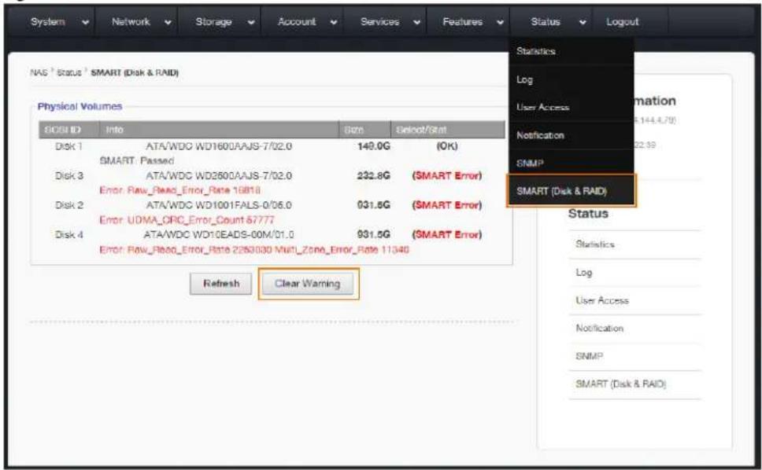Click the WD1600AAJS model text
This screenshot has height=470, width=762.
[219, 146]
